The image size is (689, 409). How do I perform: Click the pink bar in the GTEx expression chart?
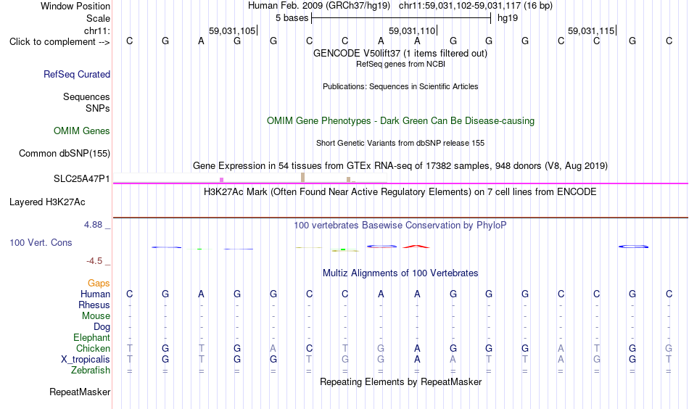(x=221, y=180)
